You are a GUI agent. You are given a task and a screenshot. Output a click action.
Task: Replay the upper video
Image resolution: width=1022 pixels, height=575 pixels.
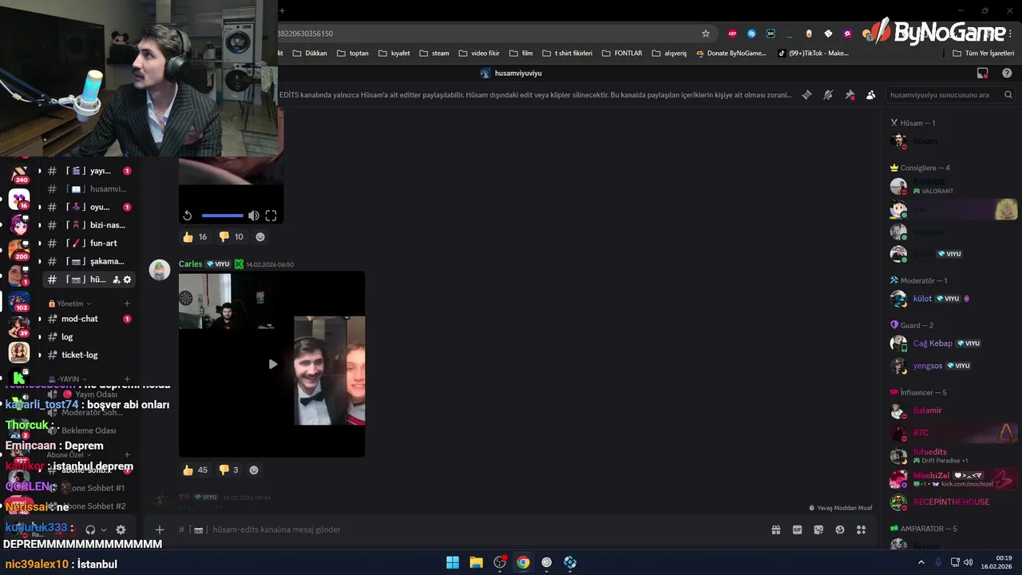(x=187, y=216)
